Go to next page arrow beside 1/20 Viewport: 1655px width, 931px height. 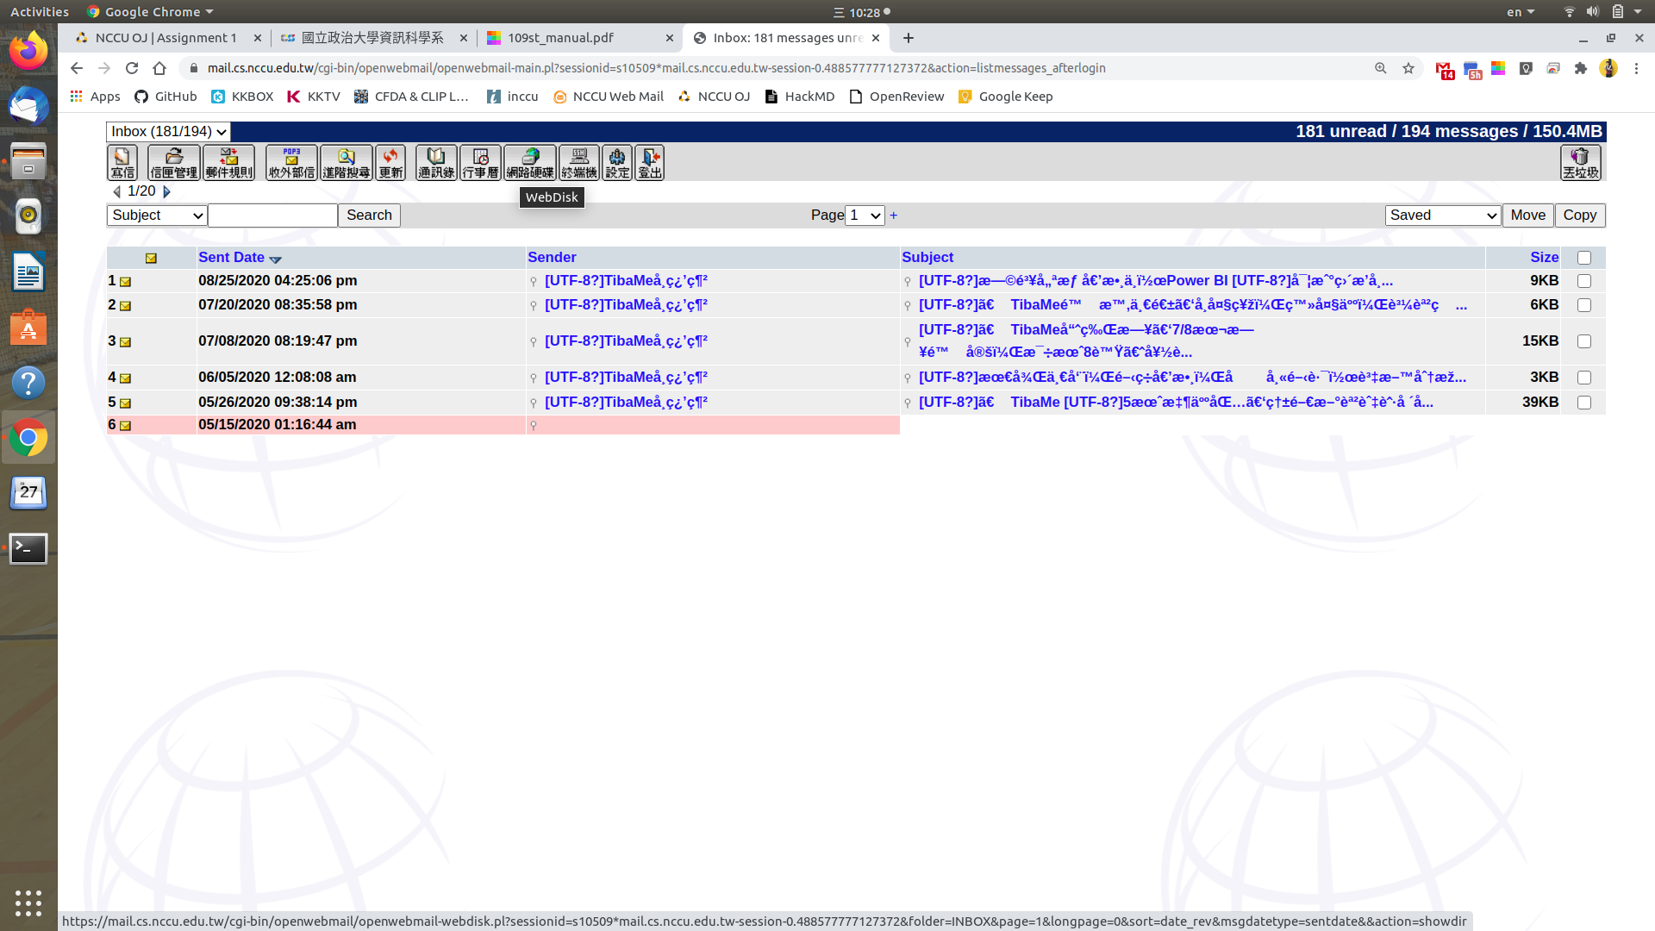pyautogui.click(x=166, y=191)
